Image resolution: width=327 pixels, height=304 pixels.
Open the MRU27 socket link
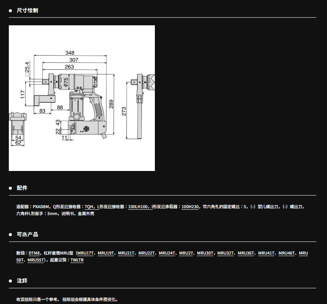point(186,253)
